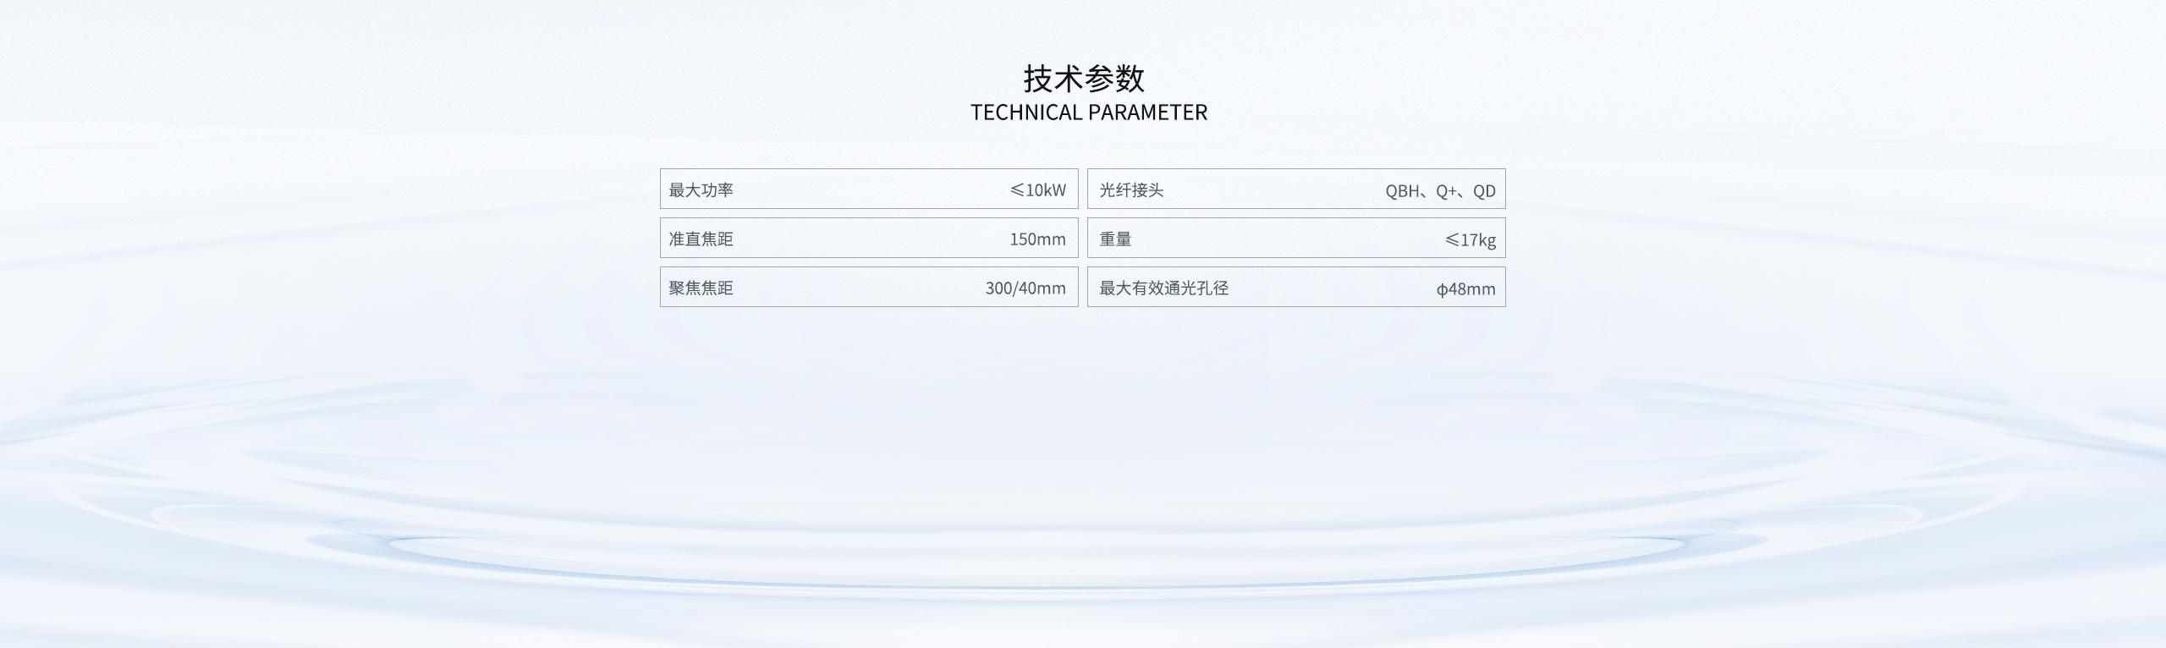Click the 技术参数 heading
Viewport: 2166px width, 648px height.
pyautogui.click(x=1083, y=79)
